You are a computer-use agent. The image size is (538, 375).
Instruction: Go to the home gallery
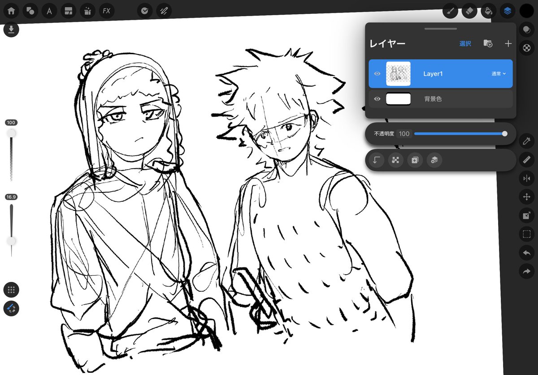tap(11, 10)
